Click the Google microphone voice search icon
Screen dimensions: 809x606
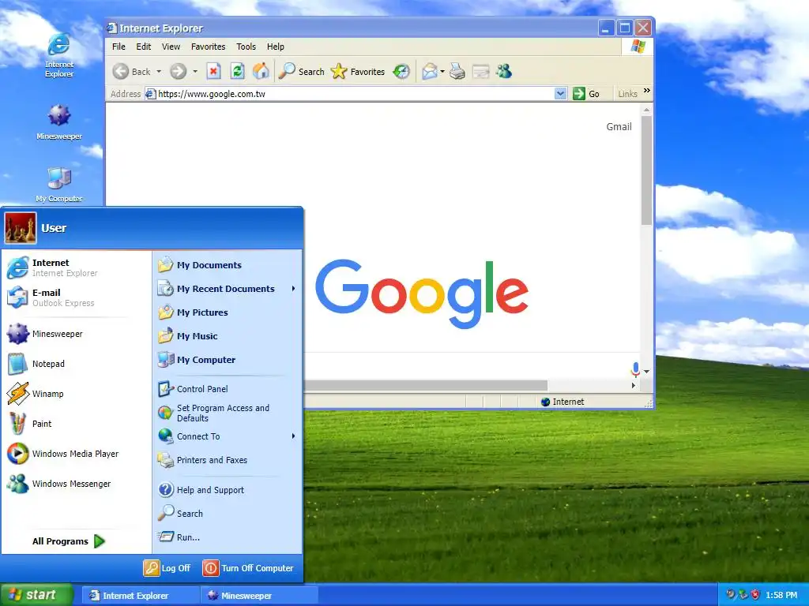pyautogui.click(x=635, y=369)
